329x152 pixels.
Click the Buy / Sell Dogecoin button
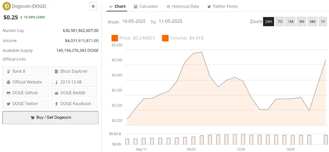50,117
